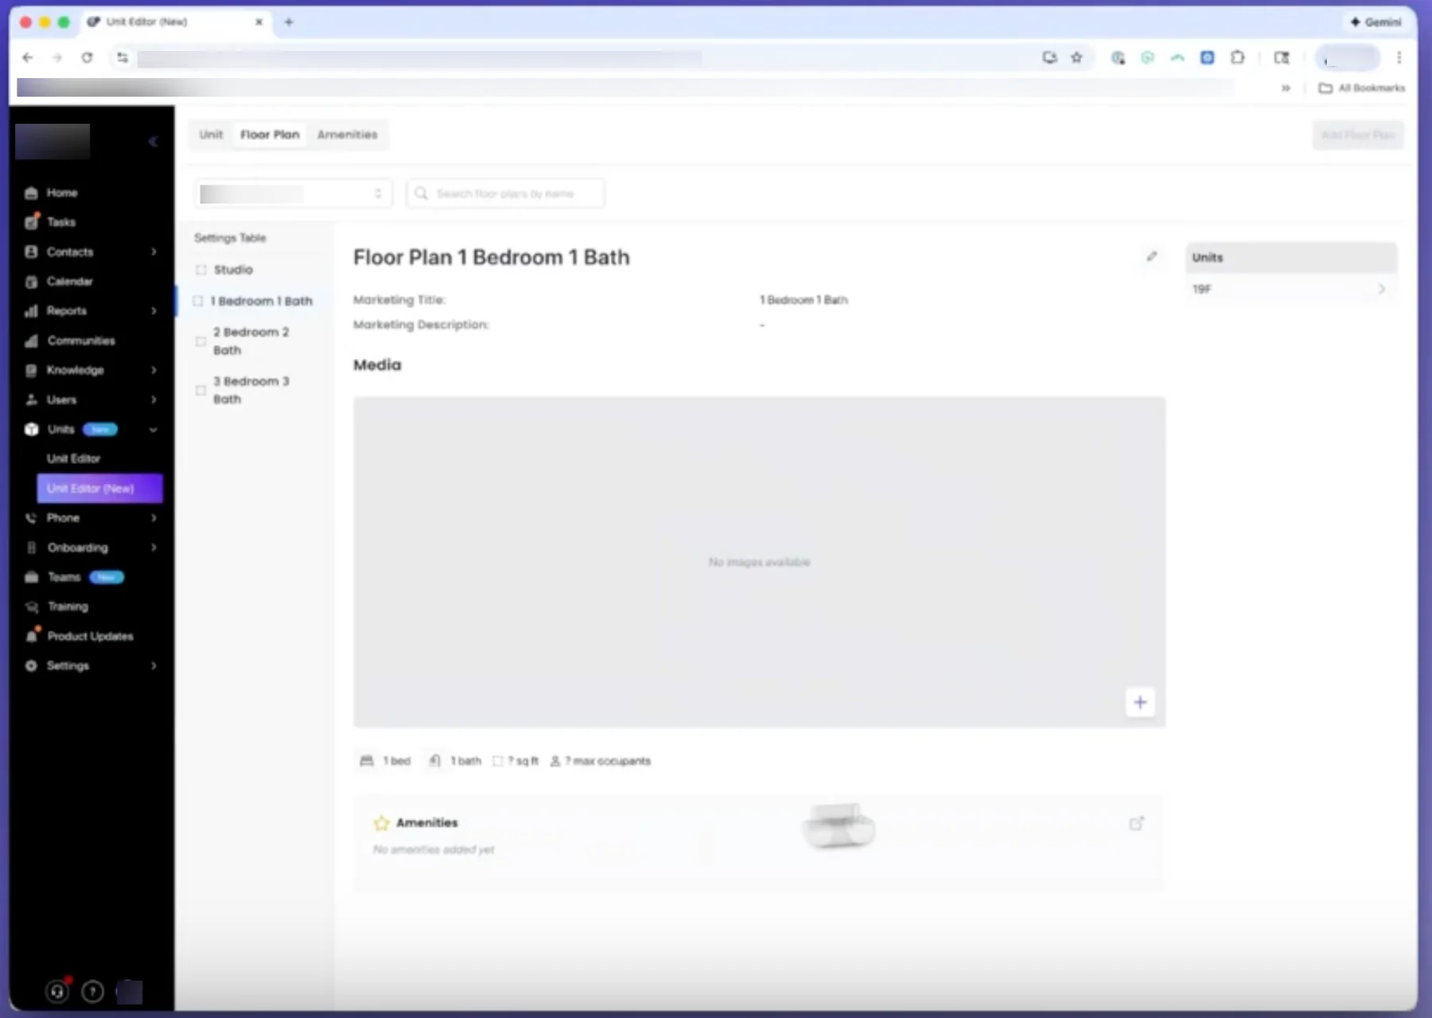Bookmark page with star icon
This screenshot has width=1432, height=1018.
coord(1076,57)
